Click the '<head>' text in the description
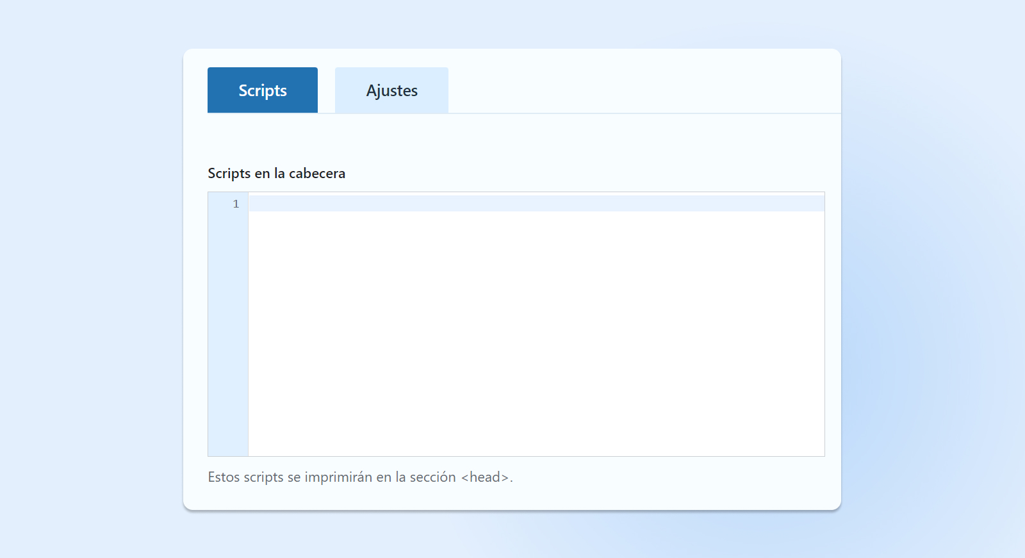Image resolution: width=1025 pixels, height=558 pixels. pyautogui.click(x=485, y=477)
